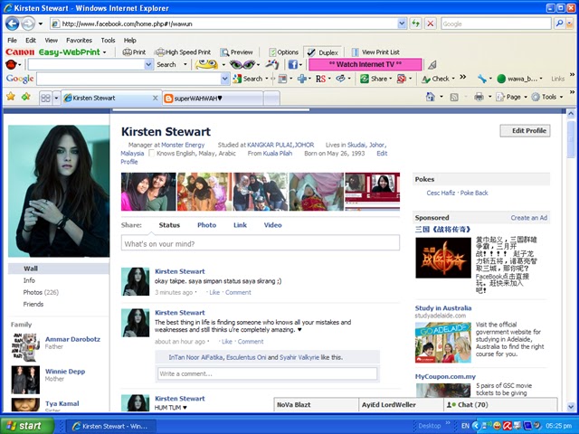The height and width of the screenshot is (434, 579).
Task: Click the Quick Tabs grid icon
Action: [45, 98]
